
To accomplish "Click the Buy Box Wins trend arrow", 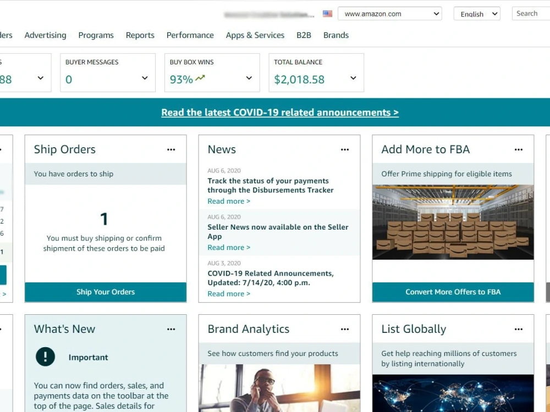I will coord(200,78).
